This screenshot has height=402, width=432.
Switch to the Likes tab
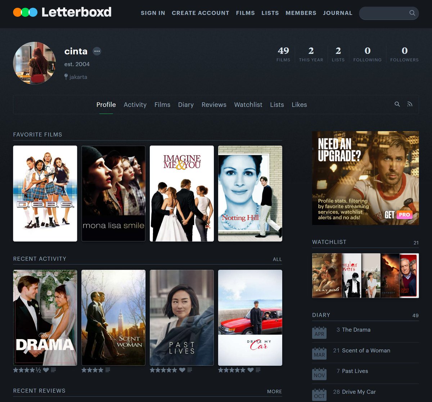point(299,105)
